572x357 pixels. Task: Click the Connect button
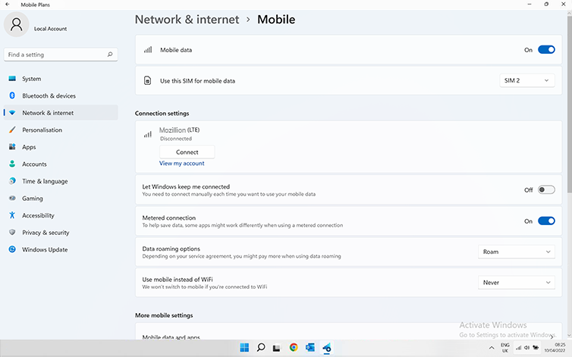click(x=187, y=152)
